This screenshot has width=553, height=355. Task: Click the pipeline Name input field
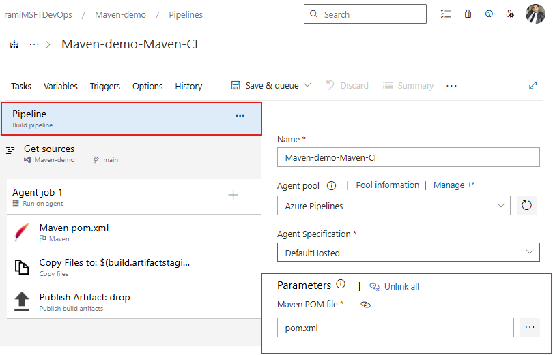[x=408, y=157]
